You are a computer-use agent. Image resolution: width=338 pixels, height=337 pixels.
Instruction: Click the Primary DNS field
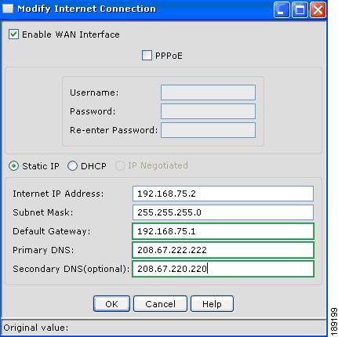pyautogui.click(x=223, y=250)
